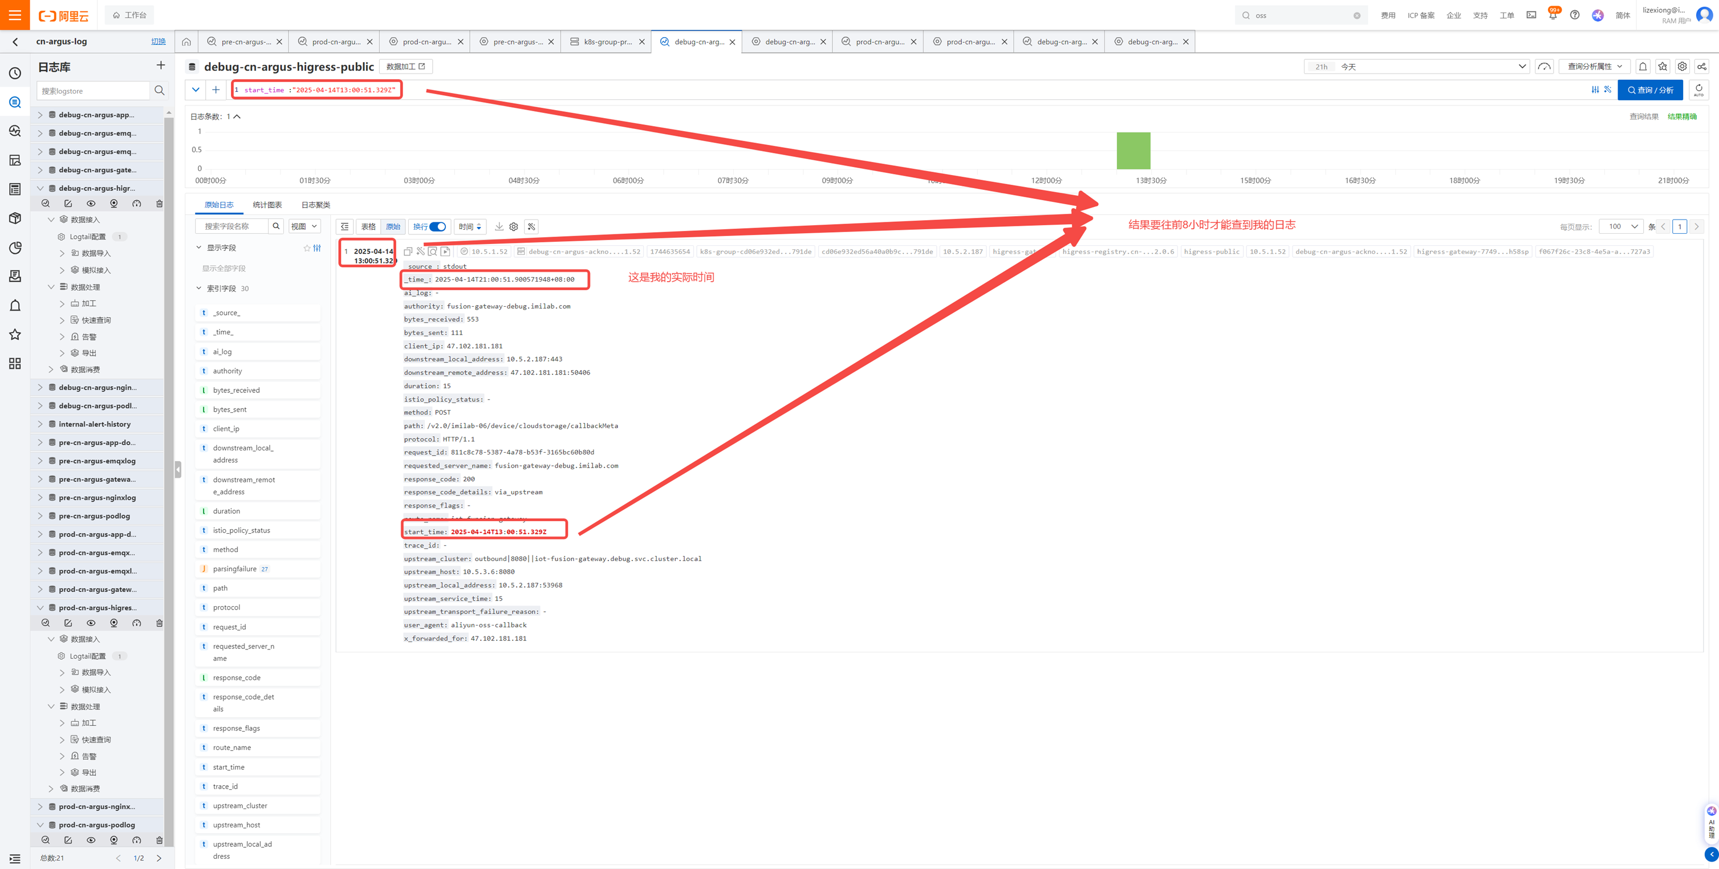Screen dimensions: 1719x869
Task: Toggle the 换行 line-wrap switch
Action: (x=438, y=227)
